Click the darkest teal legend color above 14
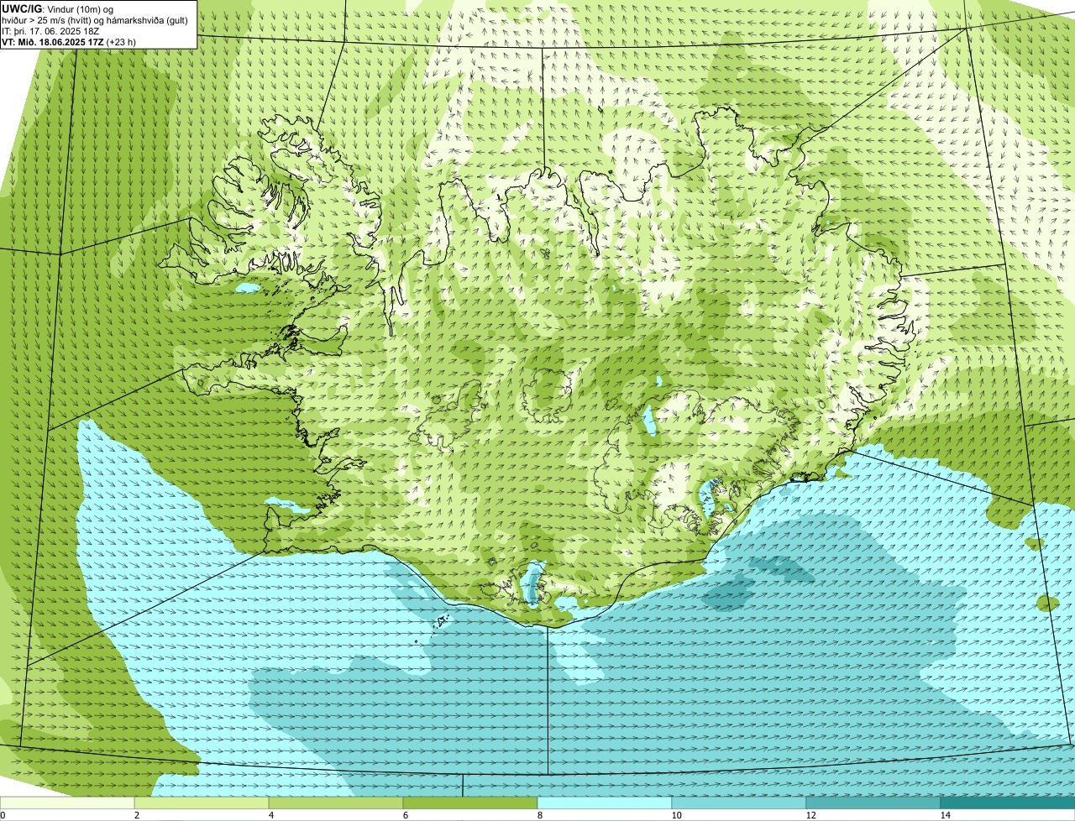The height and width of the screenshot is (821, 1075). [1008, 803]
